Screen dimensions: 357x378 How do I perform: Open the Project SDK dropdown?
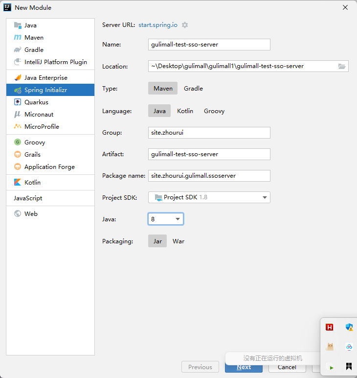209,197
